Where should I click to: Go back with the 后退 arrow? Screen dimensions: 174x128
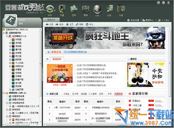tap(49, 24)
